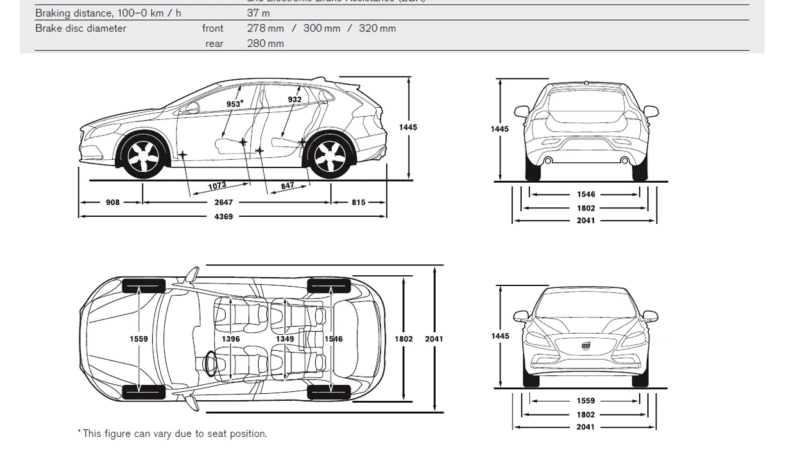Click "1802" width under rear view
The height and width of the screenshot is (449, 795).
[586, 208]
